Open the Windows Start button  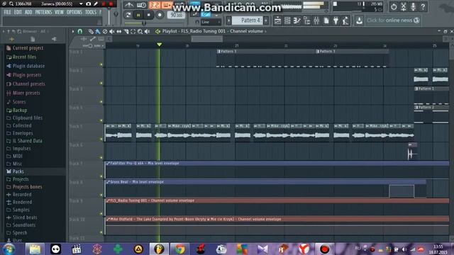click(x=9, y=249)
